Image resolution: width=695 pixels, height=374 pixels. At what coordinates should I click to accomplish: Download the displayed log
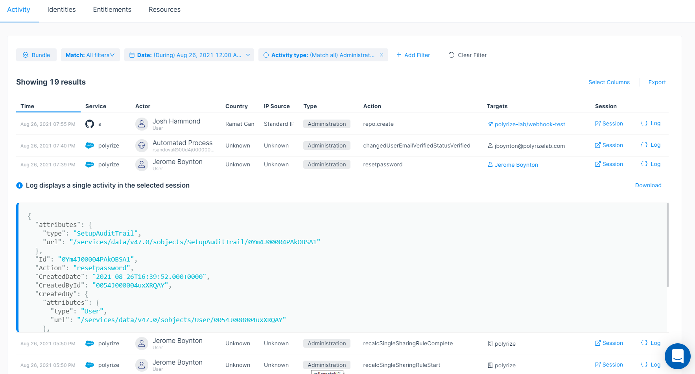[x=648, y=185]
